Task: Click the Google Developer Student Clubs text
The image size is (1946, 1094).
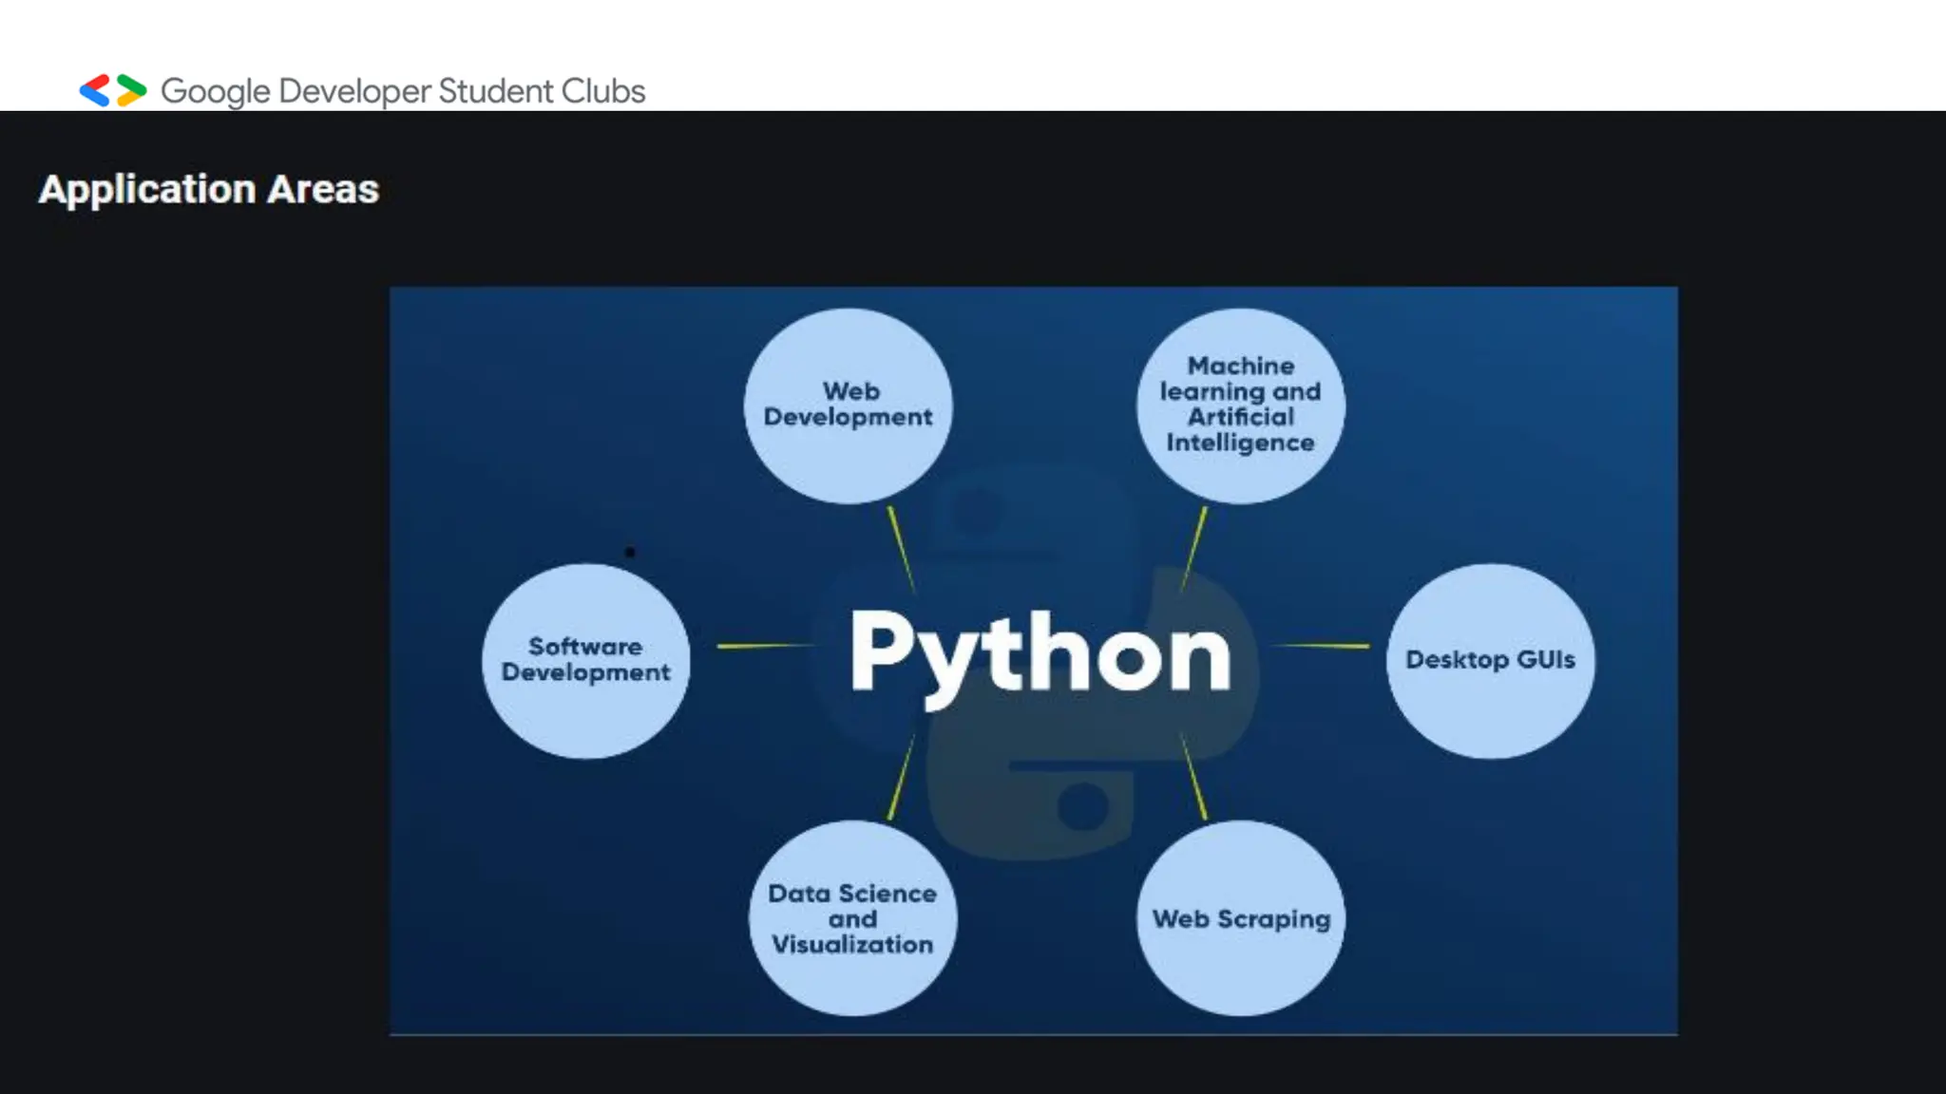Action: (403, 91)
